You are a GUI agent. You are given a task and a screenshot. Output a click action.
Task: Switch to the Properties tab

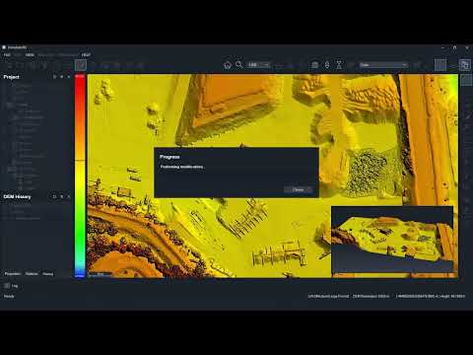[13, 274]
